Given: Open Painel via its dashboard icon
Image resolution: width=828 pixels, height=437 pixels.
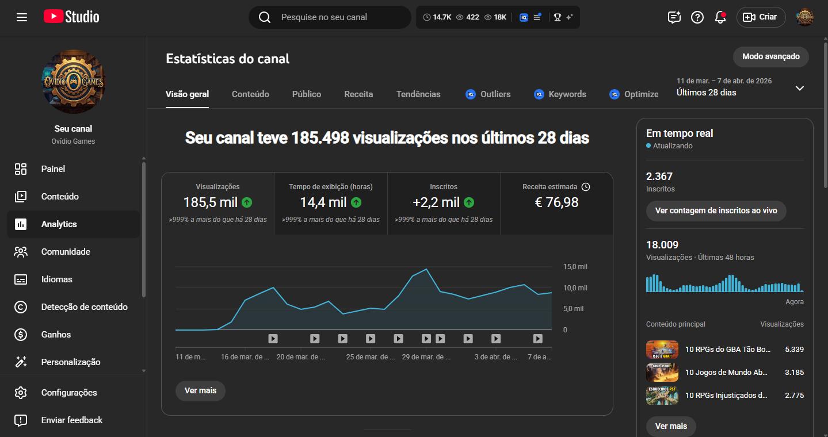Looking at the screenshot, I should (21, 169).
